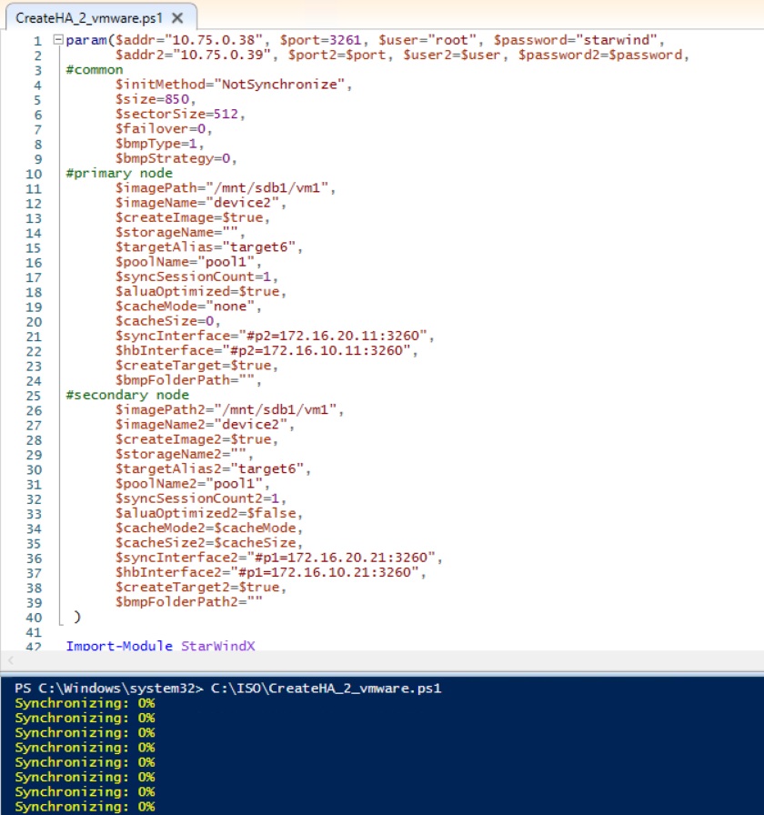Click the $imagePath="/mnt/sdb1/vm1" line
Viewport: 764px width, 815px height.
pos(226,187)
